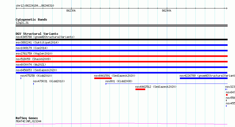Open variant nsv479031 (Kidd2010) label
The height and width of the screenshot is (127, 235).
(49, 81)
